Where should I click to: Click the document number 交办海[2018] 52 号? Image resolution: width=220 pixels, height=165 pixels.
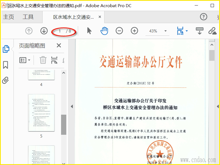[x=141, y=83]
